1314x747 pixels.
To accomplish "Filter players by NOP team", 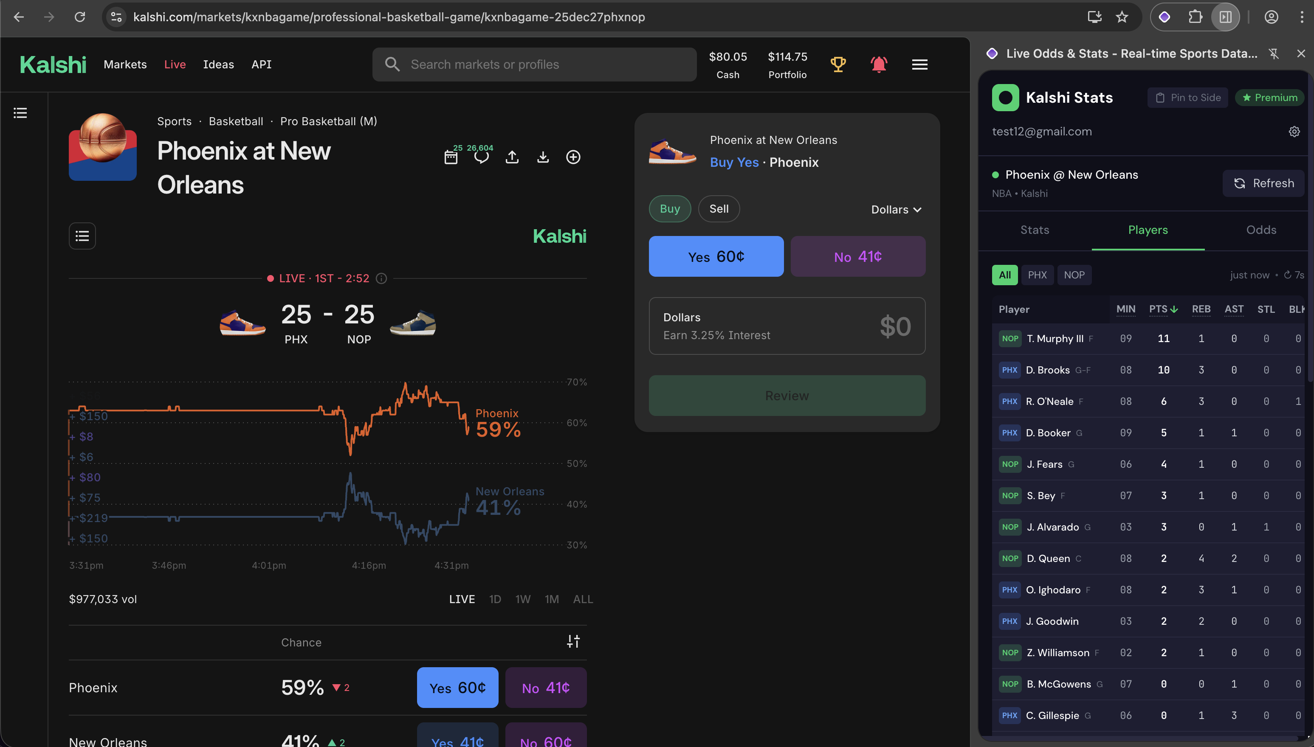I will 1074,275.
